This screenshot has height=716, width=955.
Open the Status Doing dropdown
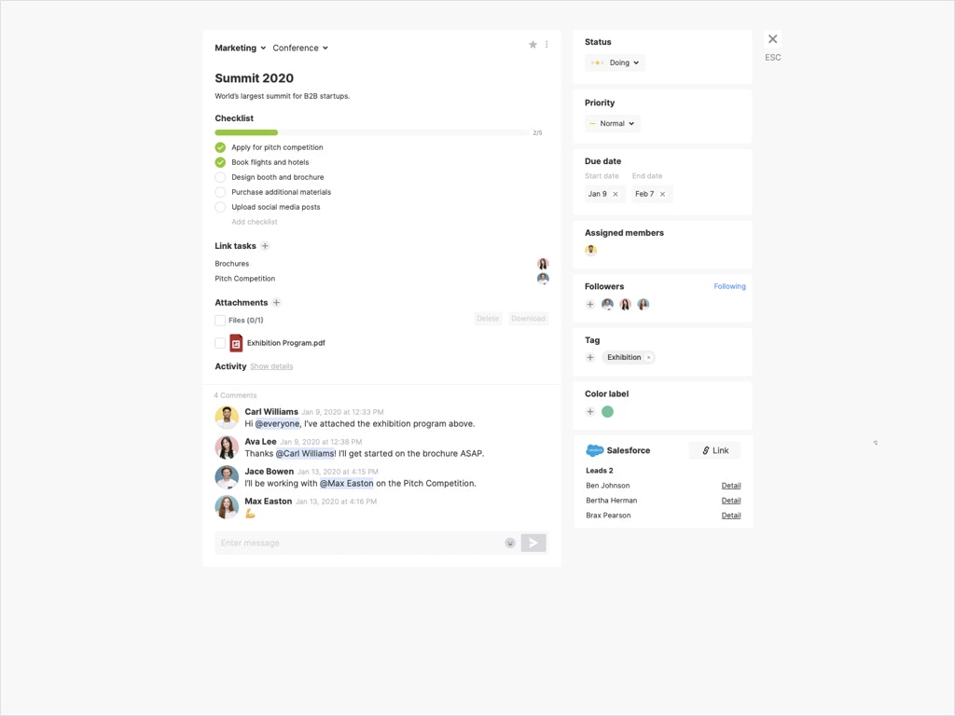coord(616,62)
